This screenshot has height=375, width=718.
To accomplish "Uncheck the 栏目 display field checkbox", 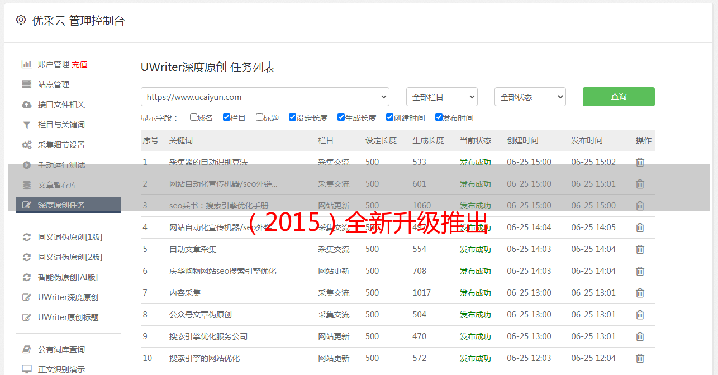I will point(226,117).
